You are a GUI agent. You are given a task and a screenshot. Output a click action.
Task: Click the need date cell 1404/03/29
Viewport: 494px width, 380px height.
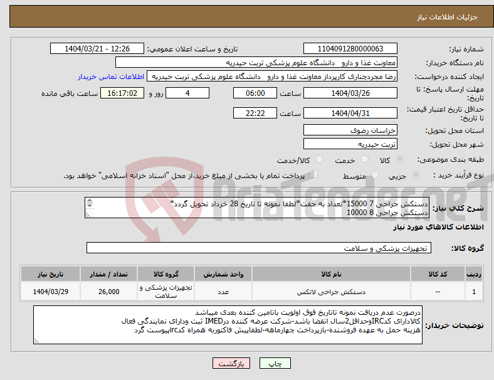tap(50, 292)
